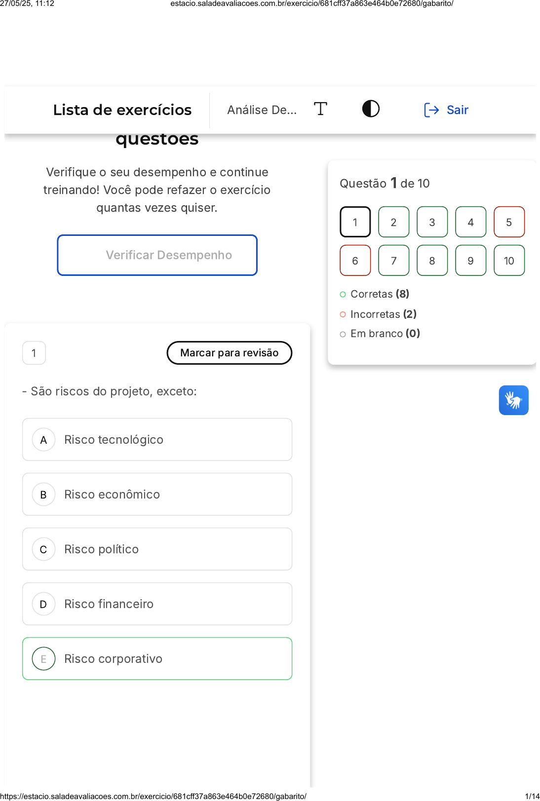Viewport: 540px width, 801px height.
Task: Select option A Risco tecnológico
Action: tap(157, 439)
